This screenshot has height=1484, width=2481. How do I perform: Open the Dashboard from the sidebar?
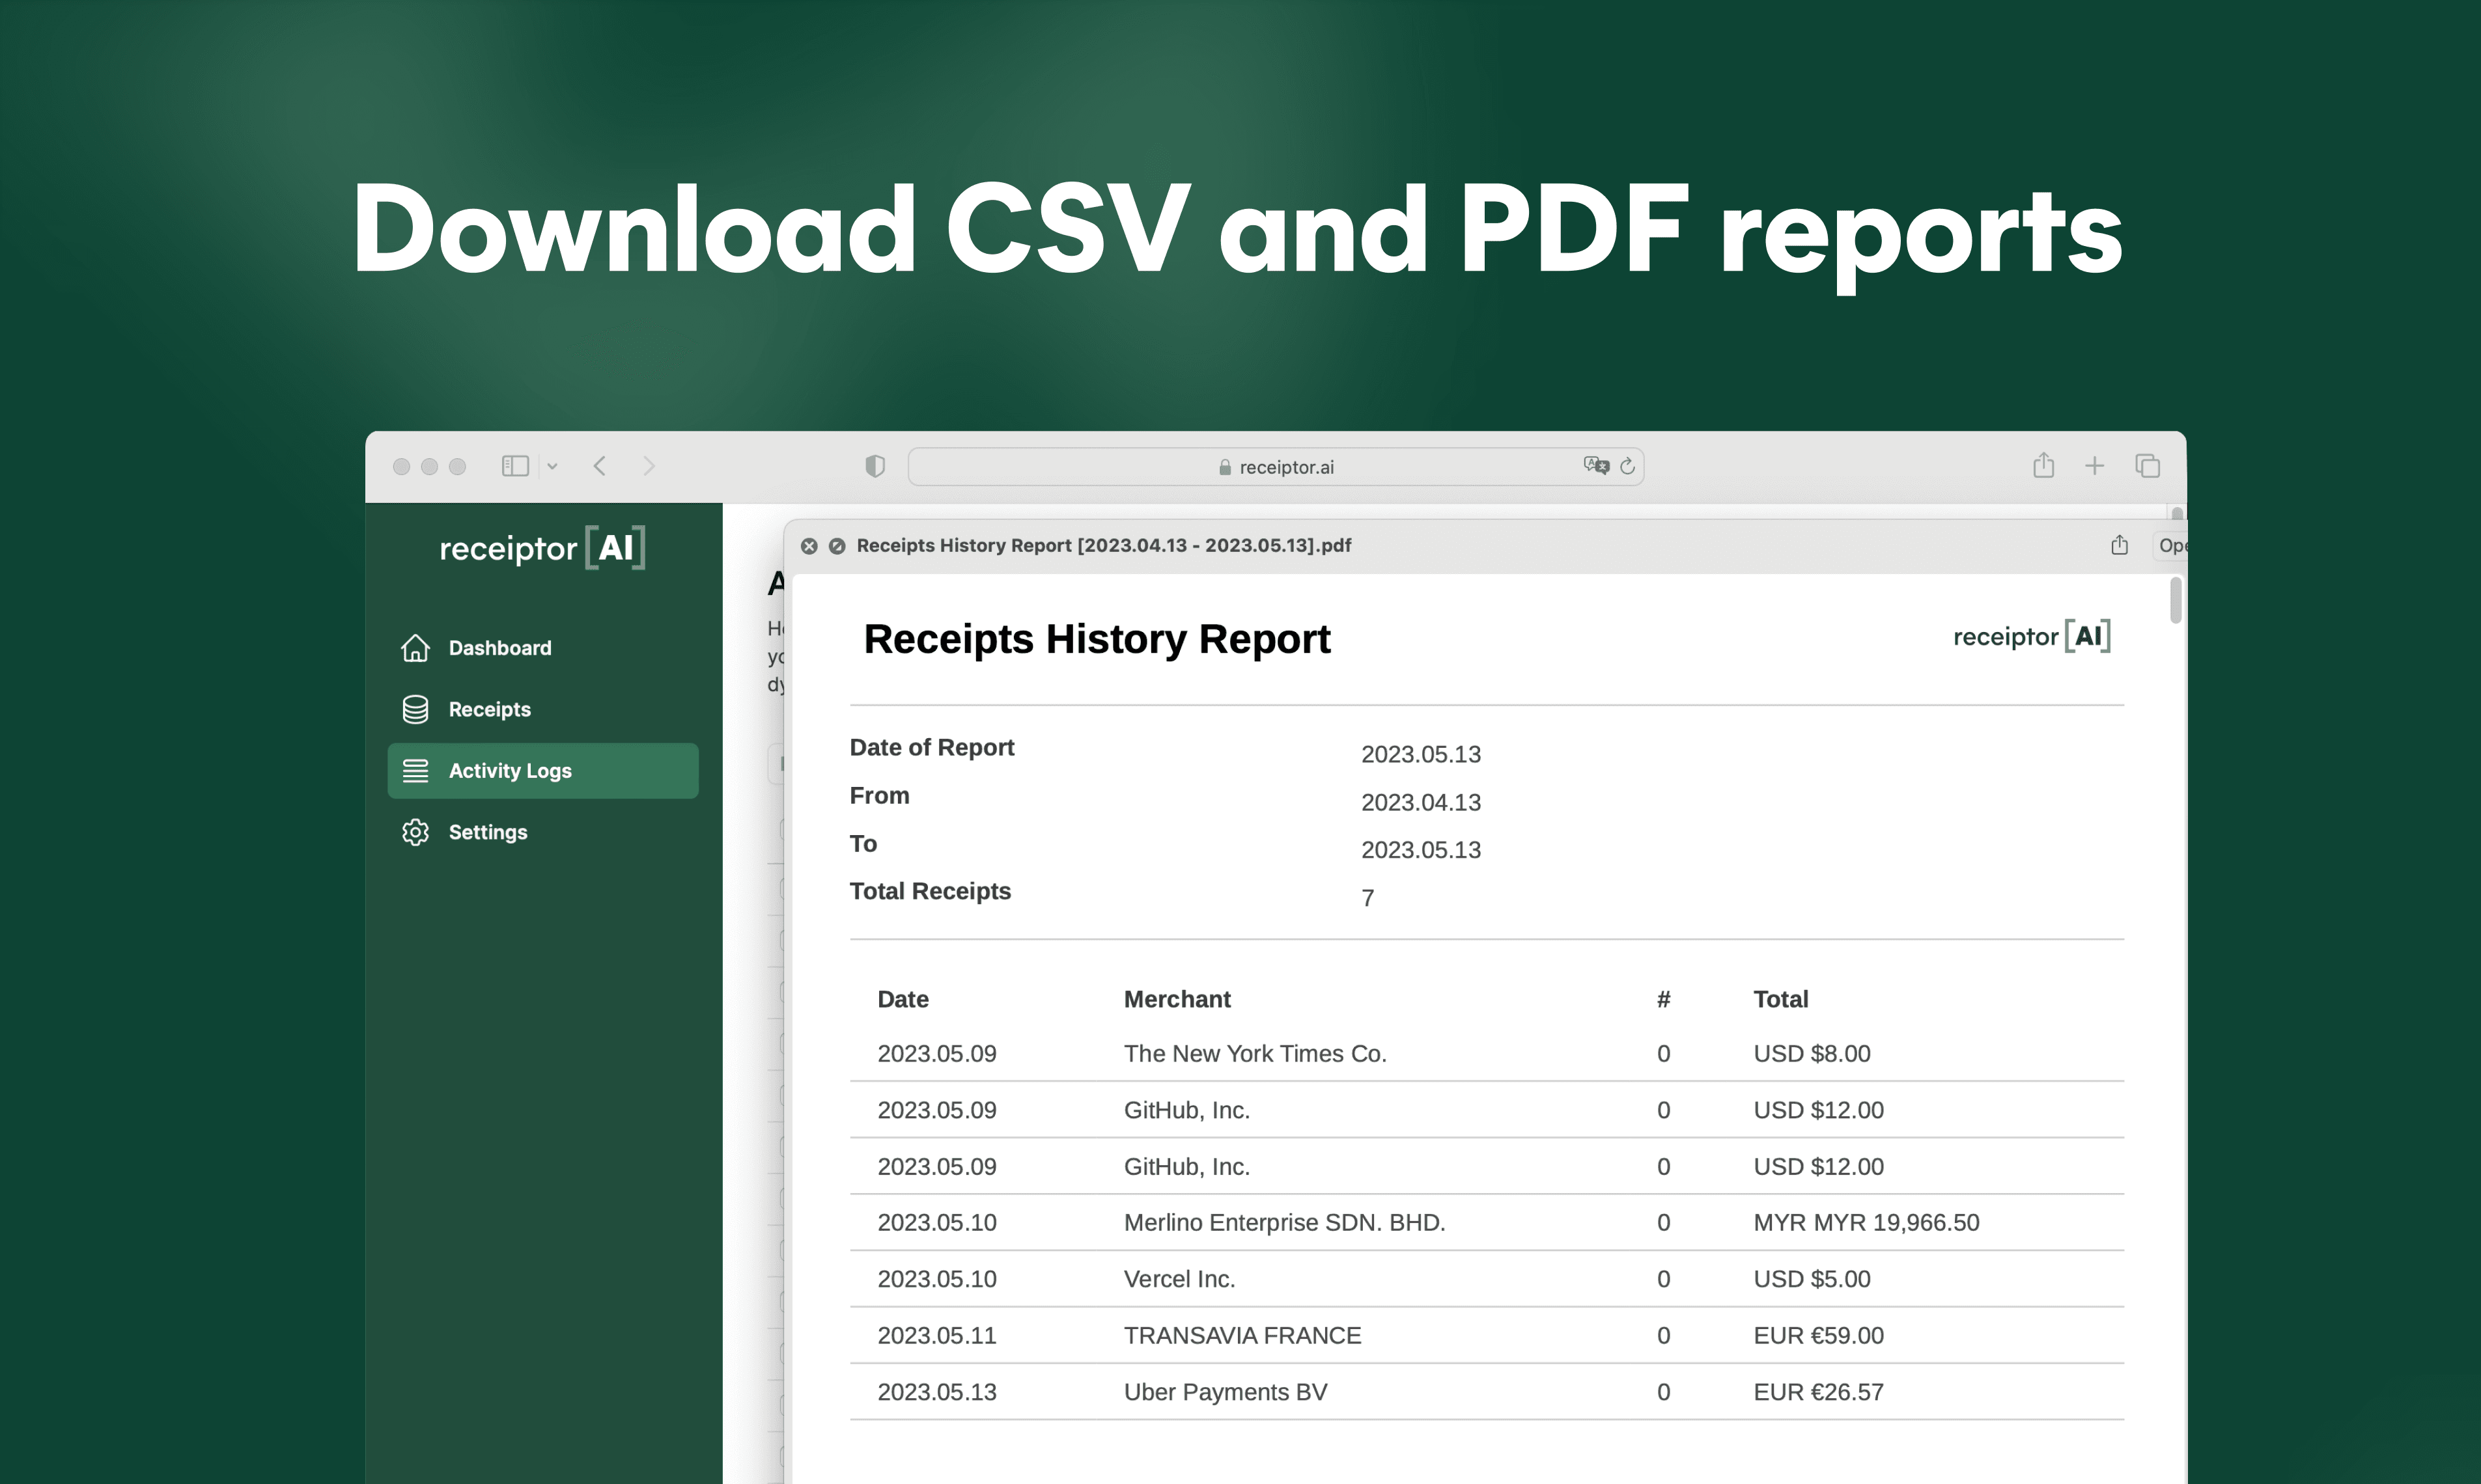[x=499, y=647]
